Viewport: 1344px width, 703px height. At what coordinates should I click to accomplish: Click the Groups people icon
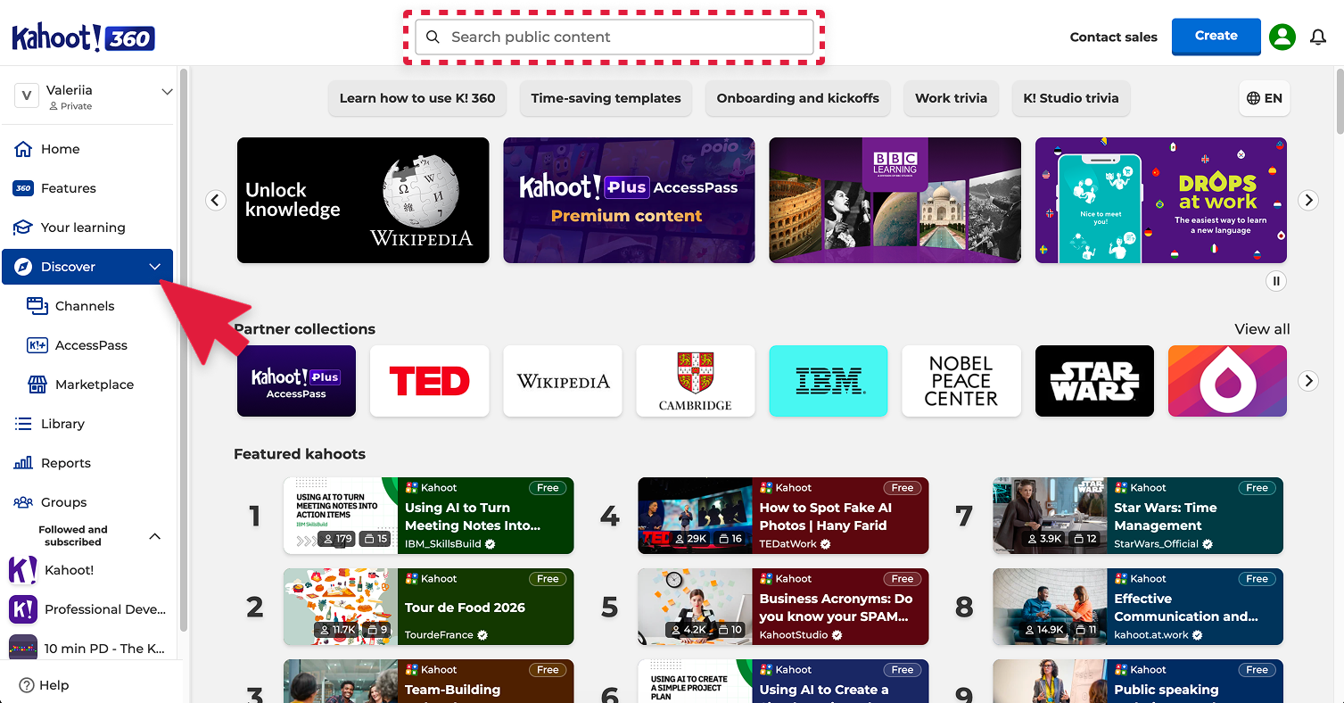(x=23, y=502)
